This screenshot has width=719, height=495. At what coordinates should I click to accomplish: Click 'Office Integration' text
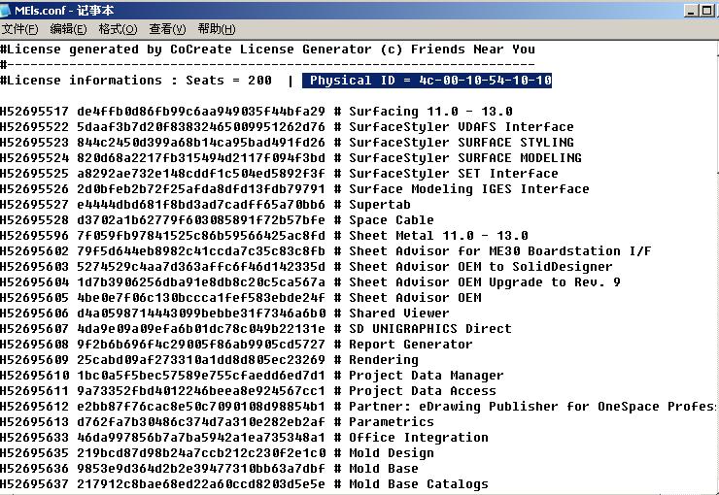[419, 438]
